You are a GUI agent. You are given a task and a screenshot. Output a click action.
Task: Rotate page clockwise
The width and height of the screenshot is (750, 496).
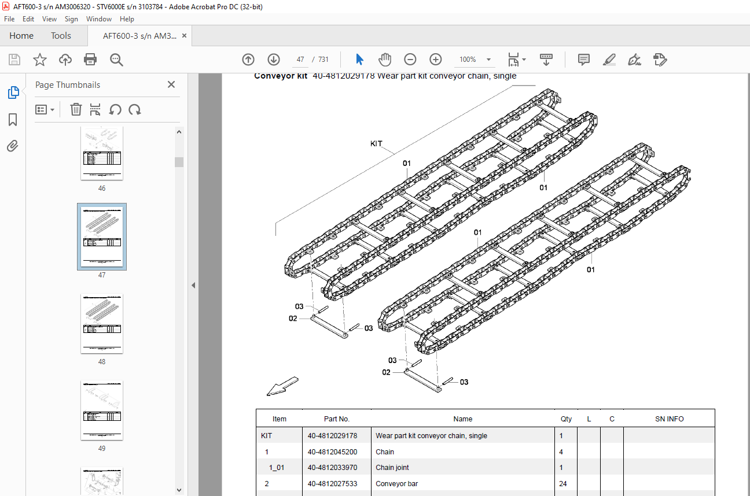(135, 109)
